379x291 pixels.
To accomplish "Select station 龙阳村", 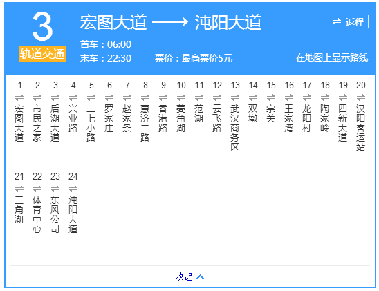I will 307,118.
